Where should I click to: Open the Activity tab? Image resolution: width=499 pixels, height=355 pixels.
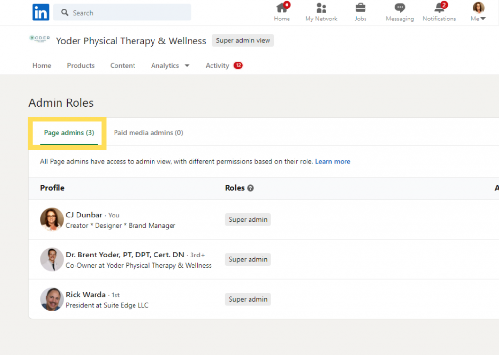tap(217, 66)
